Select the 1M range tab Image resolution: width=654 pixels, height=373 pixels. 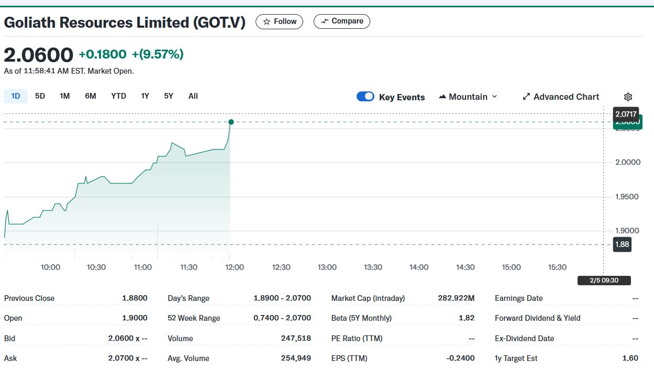[64, 96]
